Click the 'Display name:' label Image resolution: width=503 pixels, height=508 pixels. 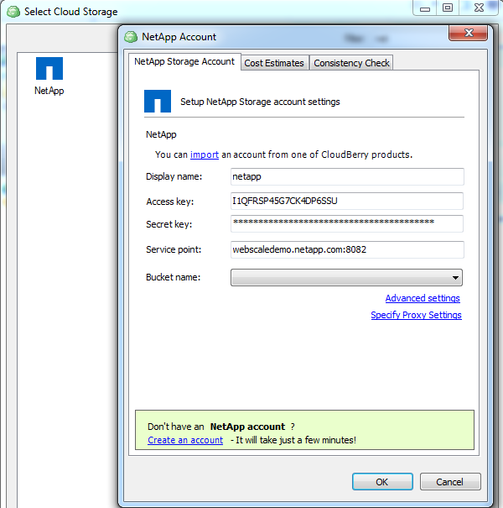174,176
